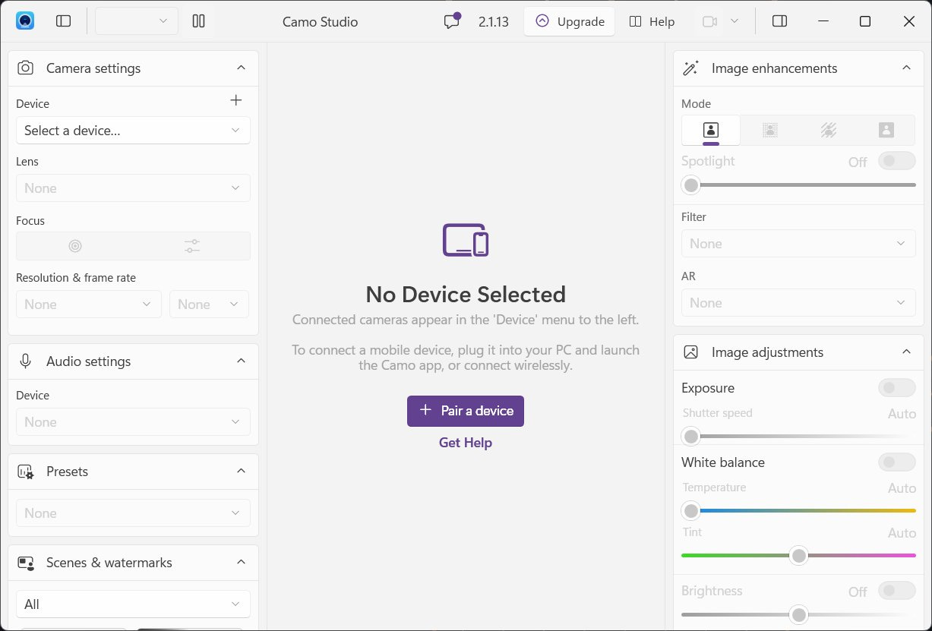
Task: Click the Spotlight slider handle
Action: click(690, 185)
